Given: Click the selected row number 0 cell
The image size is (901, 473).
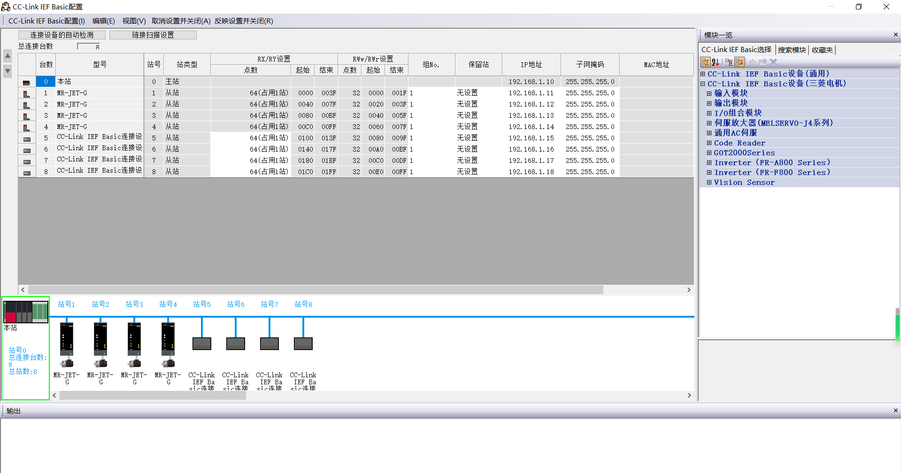Looking at the screenshot, I should [46, 82].
